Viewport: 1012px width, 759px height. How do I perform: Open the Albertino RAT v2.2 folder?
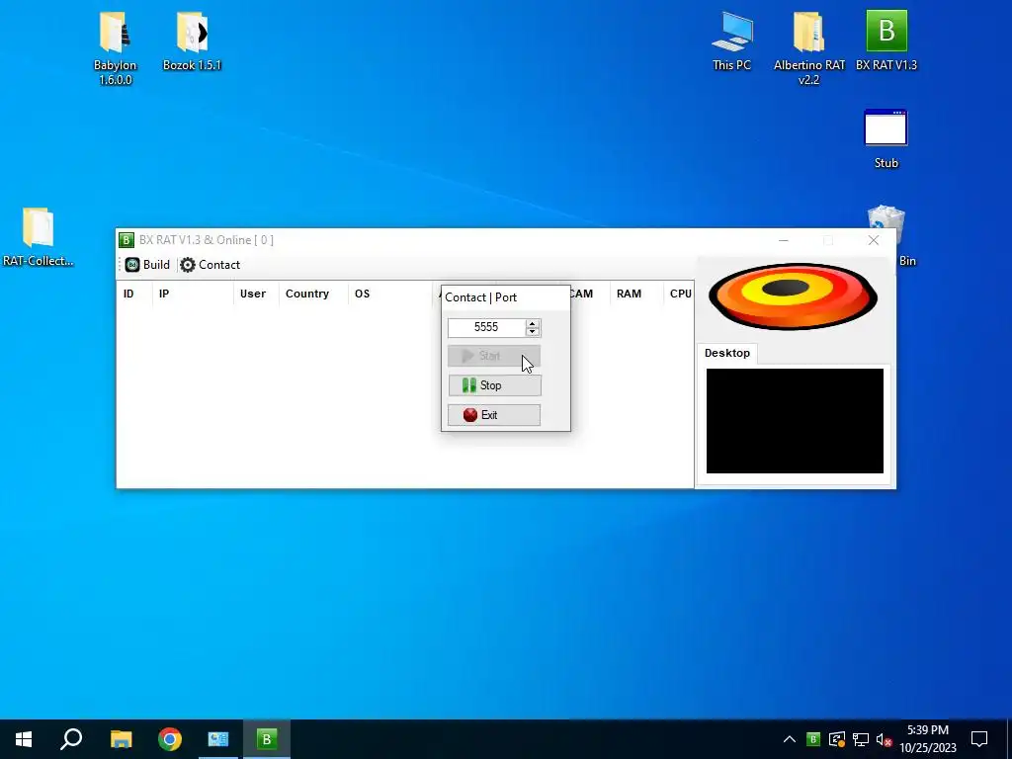click(x=808, y=48)
